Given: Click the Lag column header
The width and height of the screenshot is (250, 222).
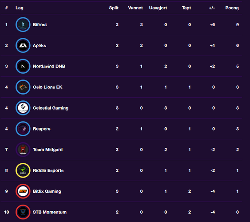Looking at the screenshot, I should pyautogui.click(x=20, y=8).
